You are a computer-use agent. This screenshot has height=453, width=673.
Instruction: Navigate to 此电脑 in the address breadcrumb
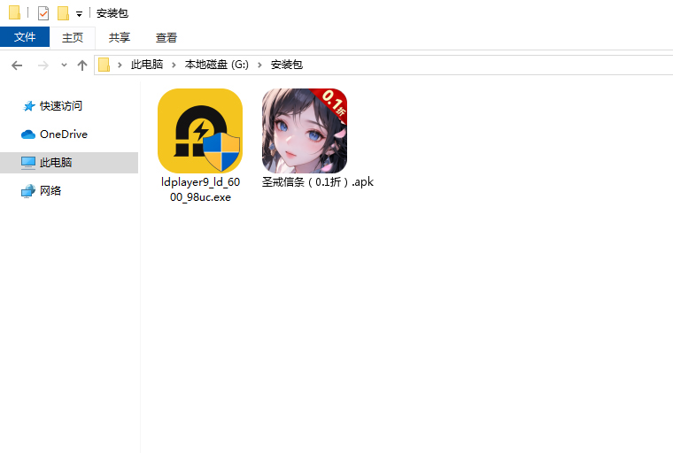(x=147, y=65)
